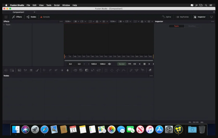The width and height of the screenshot is (218, 138).
Task: Add a pMerge particle node from the toolbar
Action: [x=137, y=70]
